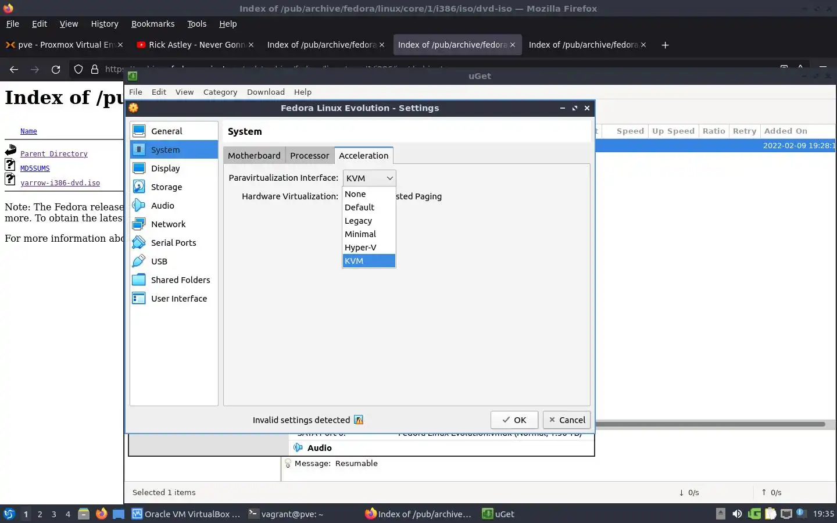The image size is (837, 523).
Task: Choose Legacy in the paravirtualization list
Action: (369, 221)
